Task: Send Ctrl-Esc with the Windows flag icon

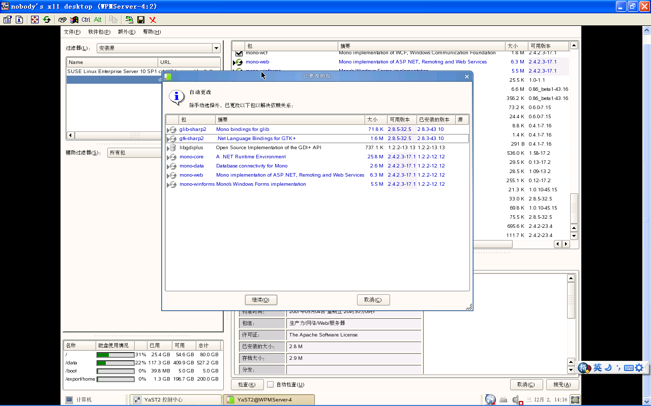Action: pyautogui.click(x=74, y=19)
